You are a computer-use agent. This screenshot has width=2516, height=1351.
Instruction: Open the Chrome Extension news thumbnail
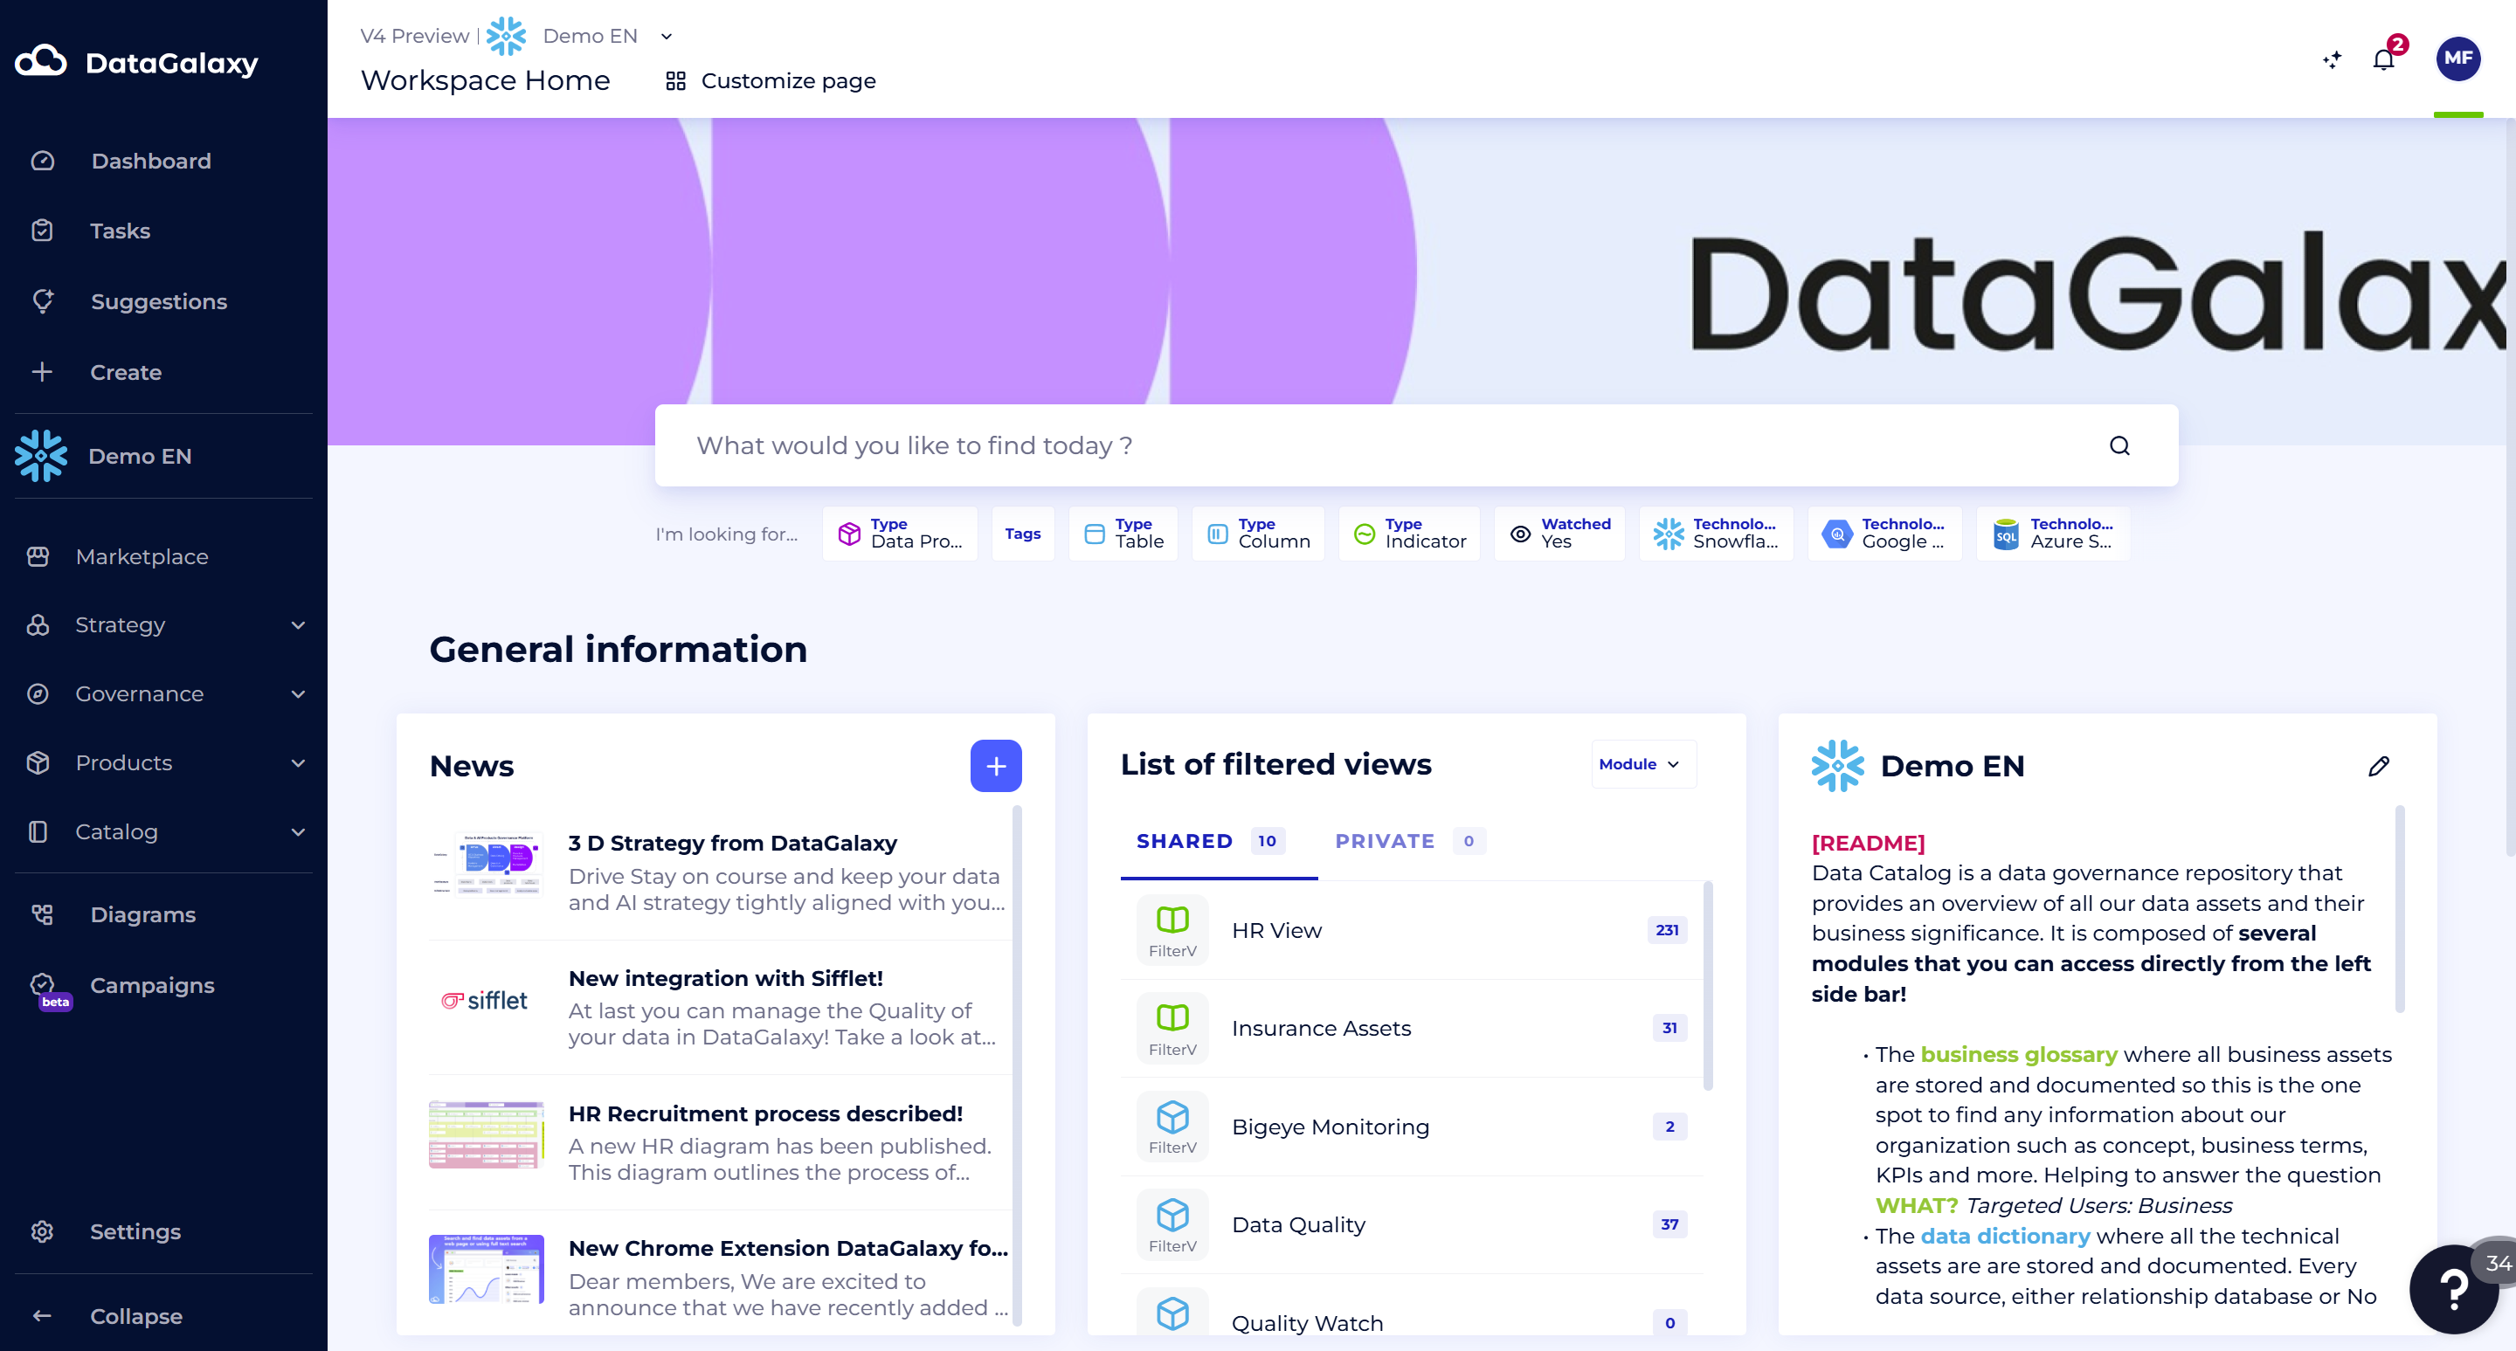(487, 1269)
